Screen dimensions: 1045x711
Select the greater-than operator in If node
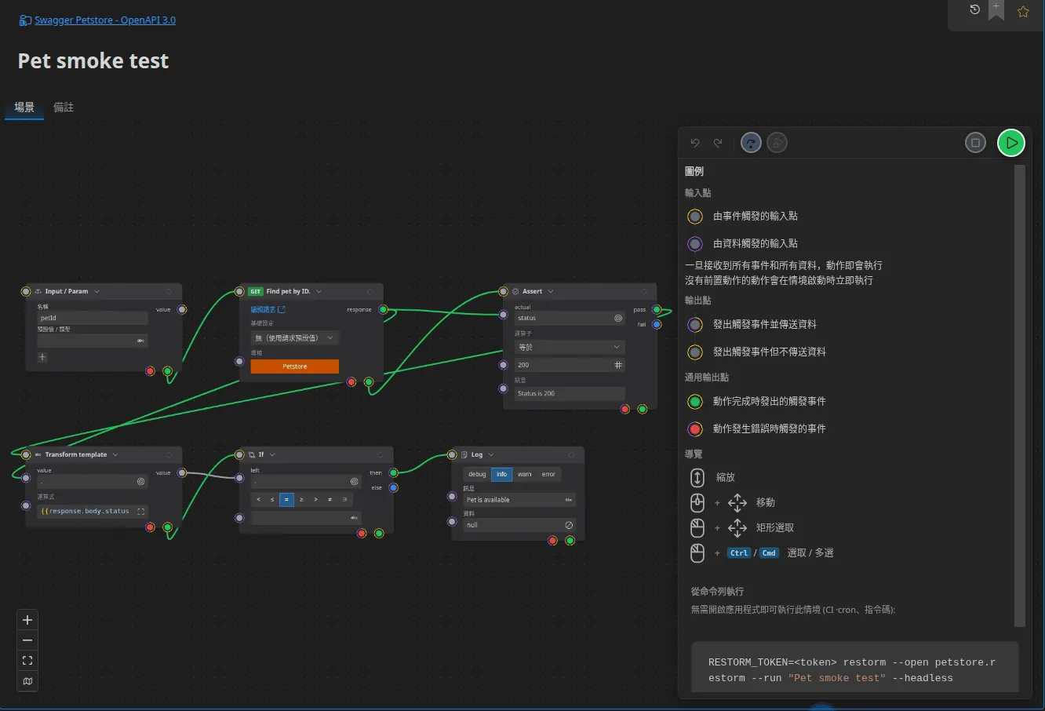[x=315, y=499]
